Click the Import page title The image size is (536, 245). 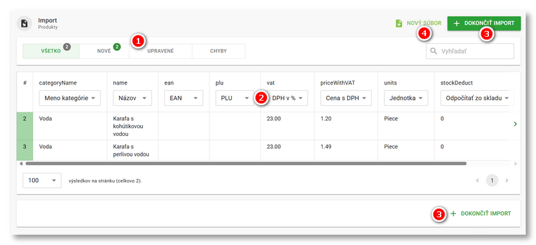48,21
